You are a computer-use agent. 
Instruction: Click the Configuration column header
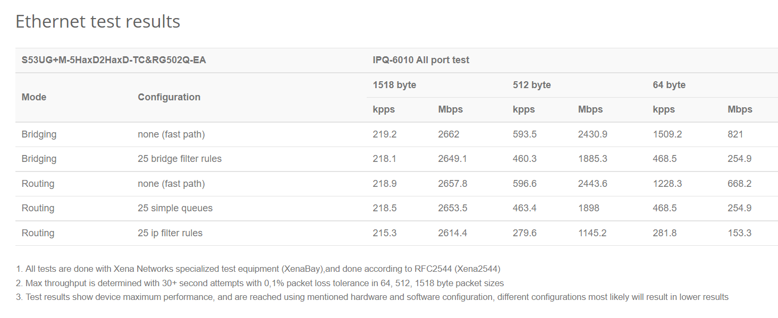pos(169,97)
